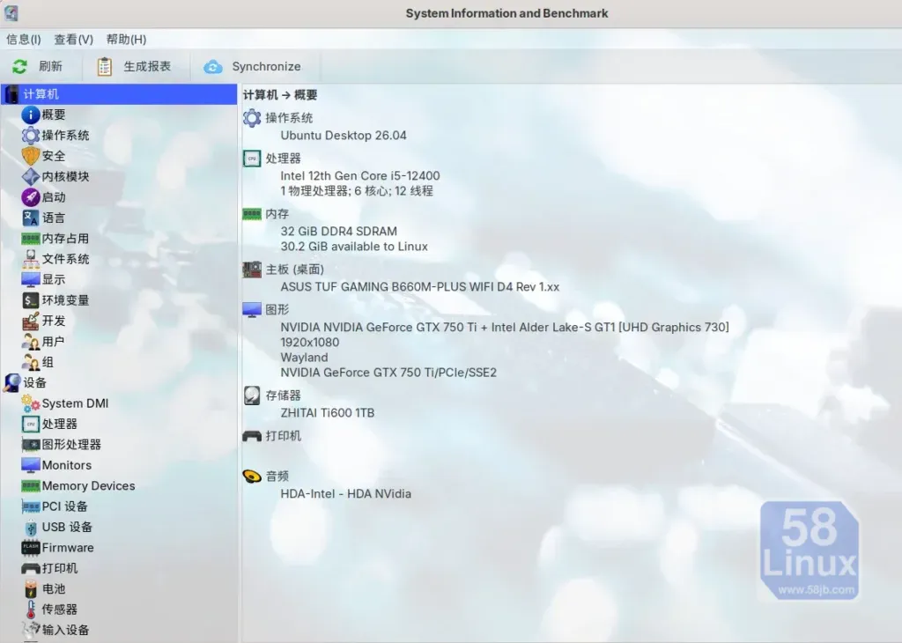
Task: Click the 内存 heading in summary
Action: pyautogui.click(x=277, y=214)
